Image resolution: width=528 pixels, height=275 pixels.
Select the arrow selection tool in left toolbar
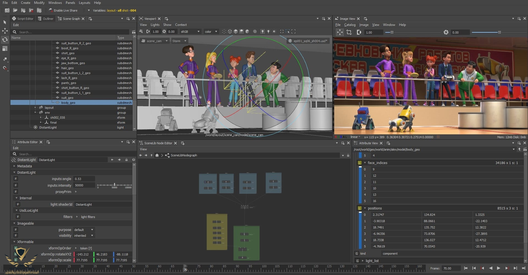point(5,22)
